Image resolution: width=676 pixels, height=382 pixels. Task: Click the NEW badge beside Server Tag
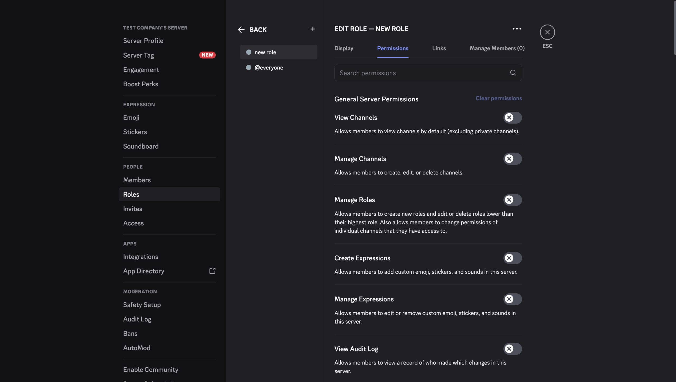pos(207,55)
